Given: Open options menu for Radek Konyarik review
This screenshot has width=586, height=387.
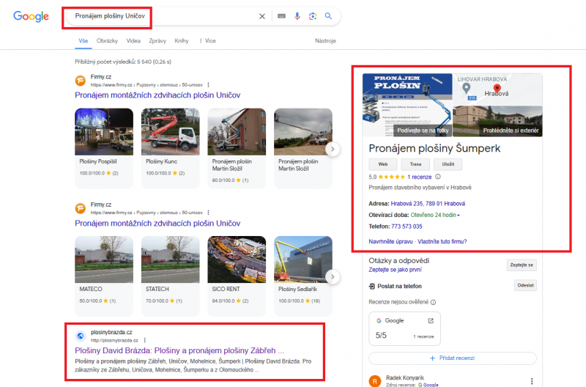Looking at the screenshot, I should coord(532,381).
